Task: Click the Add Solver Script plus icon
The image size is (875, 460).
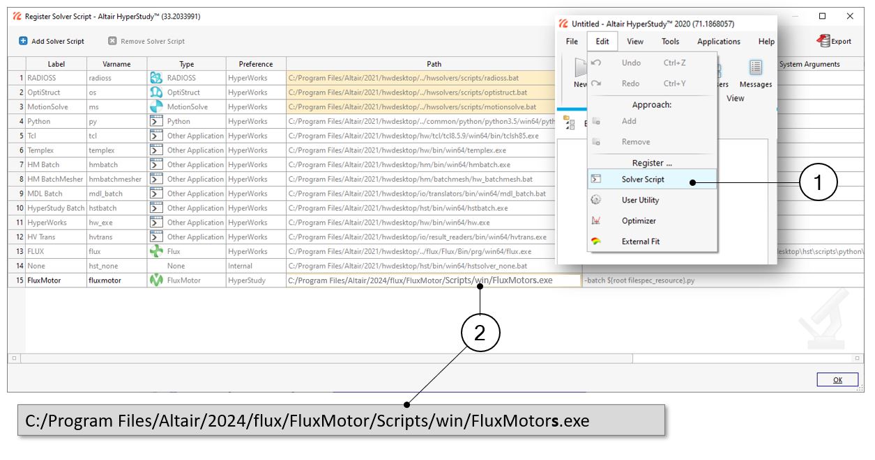Action: [x=23, y=41]
